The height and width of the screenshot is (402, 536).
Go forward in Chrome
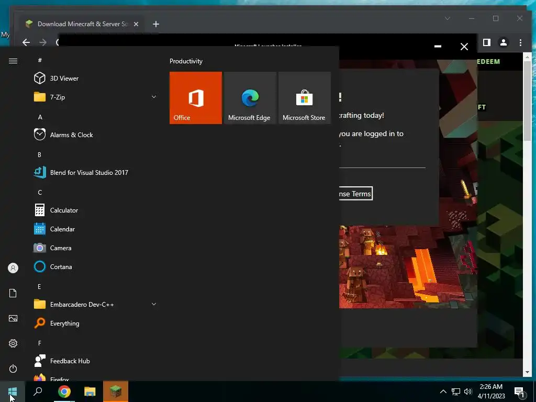[x=43, y=42]
